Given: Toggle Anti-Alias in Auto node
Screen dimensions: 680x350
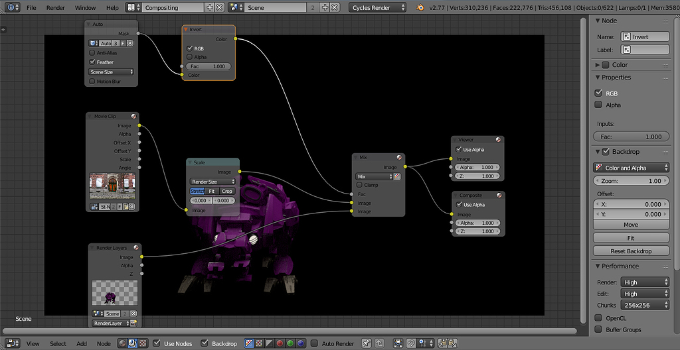Looking at the screenshot, I should click(x=92, y=53).
